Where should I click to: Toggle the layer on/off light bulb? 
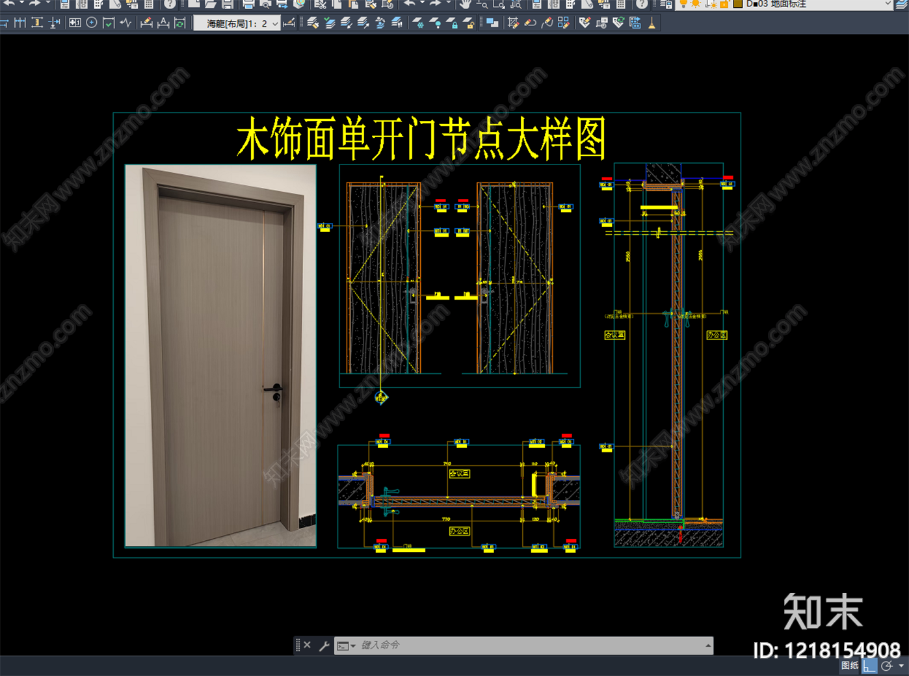tap(683, 4)
